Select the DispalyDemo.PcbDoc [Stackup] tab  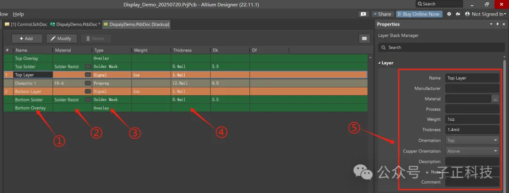pos(136,25)
